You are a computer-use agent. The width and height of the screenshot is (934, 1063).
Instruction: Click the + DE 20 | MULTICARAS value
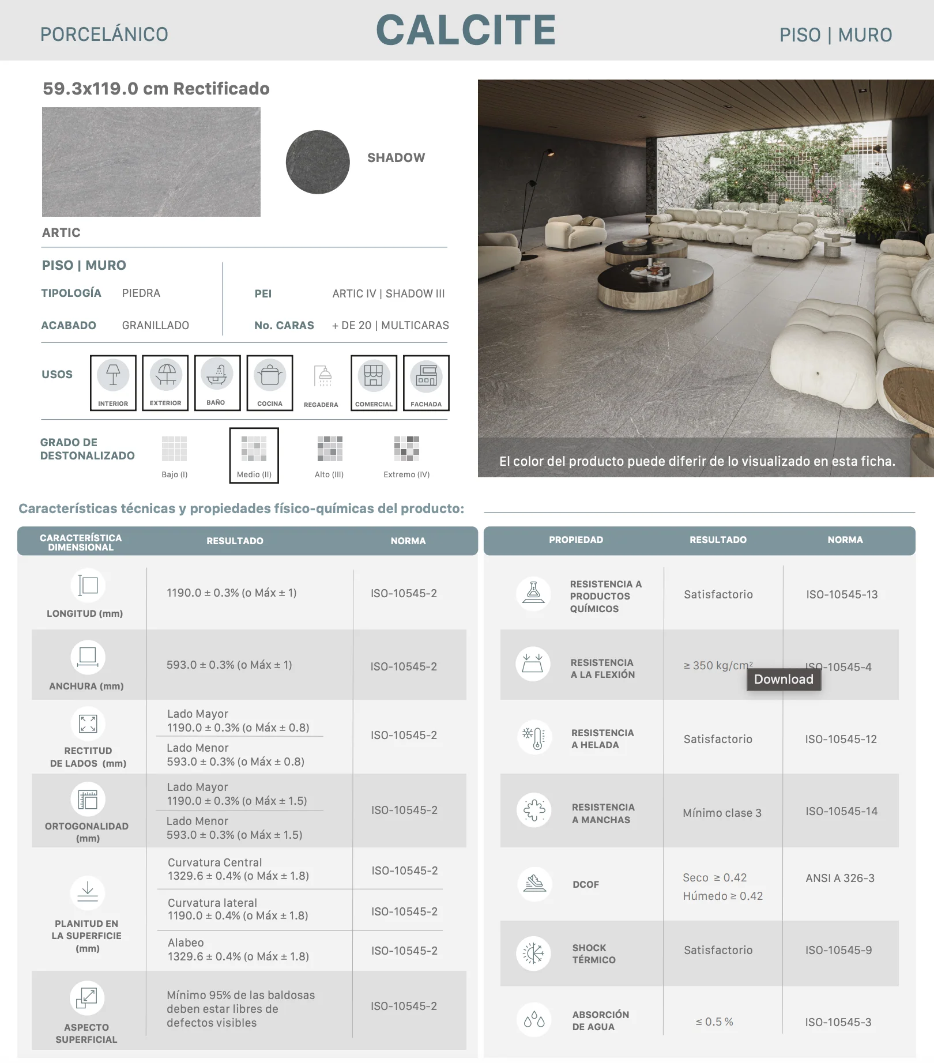pos(390,325)
